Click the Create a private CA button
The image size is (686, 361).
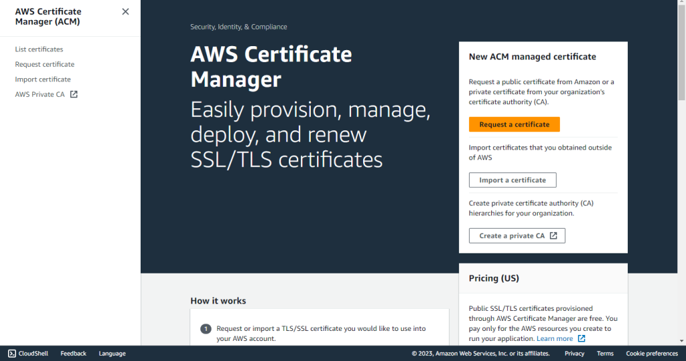click(x=517, y=236)
